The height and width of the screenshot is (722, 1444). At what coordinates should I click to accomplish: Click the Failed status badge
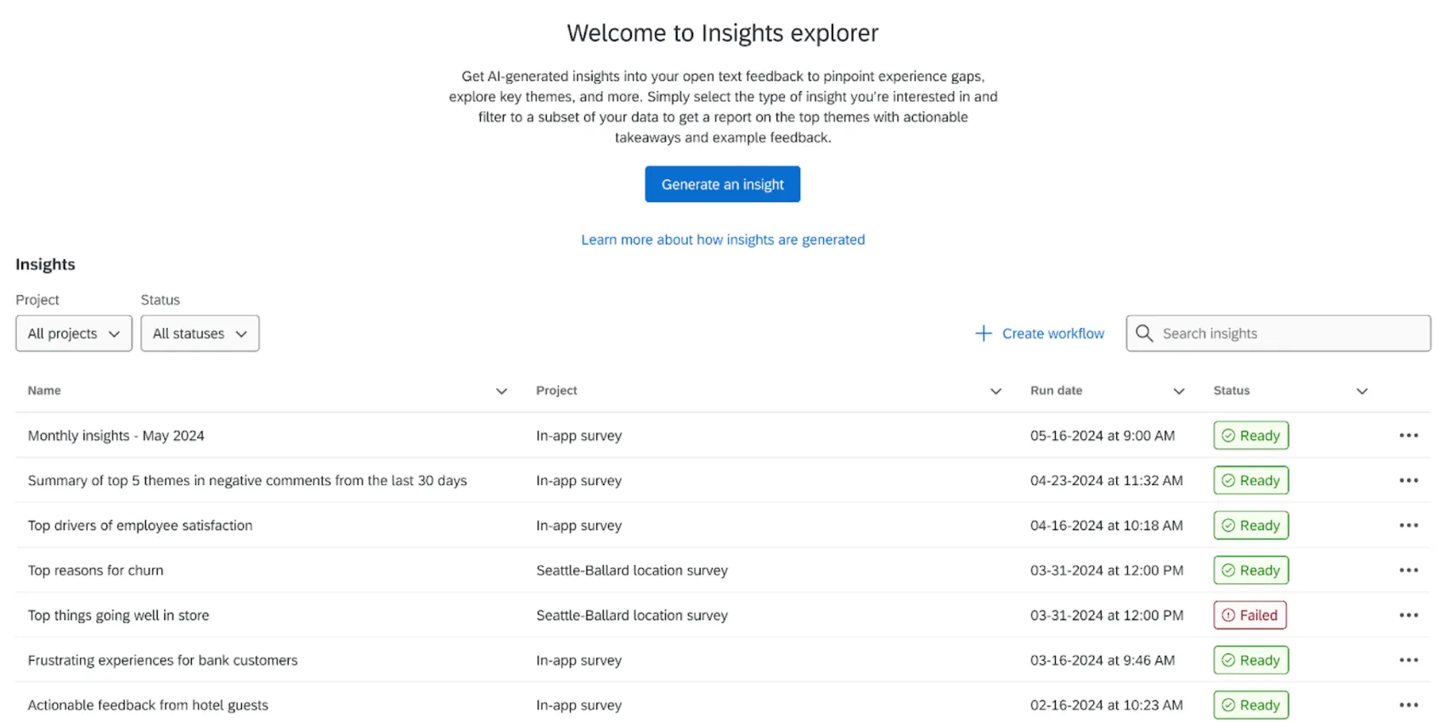point(1249,616)
